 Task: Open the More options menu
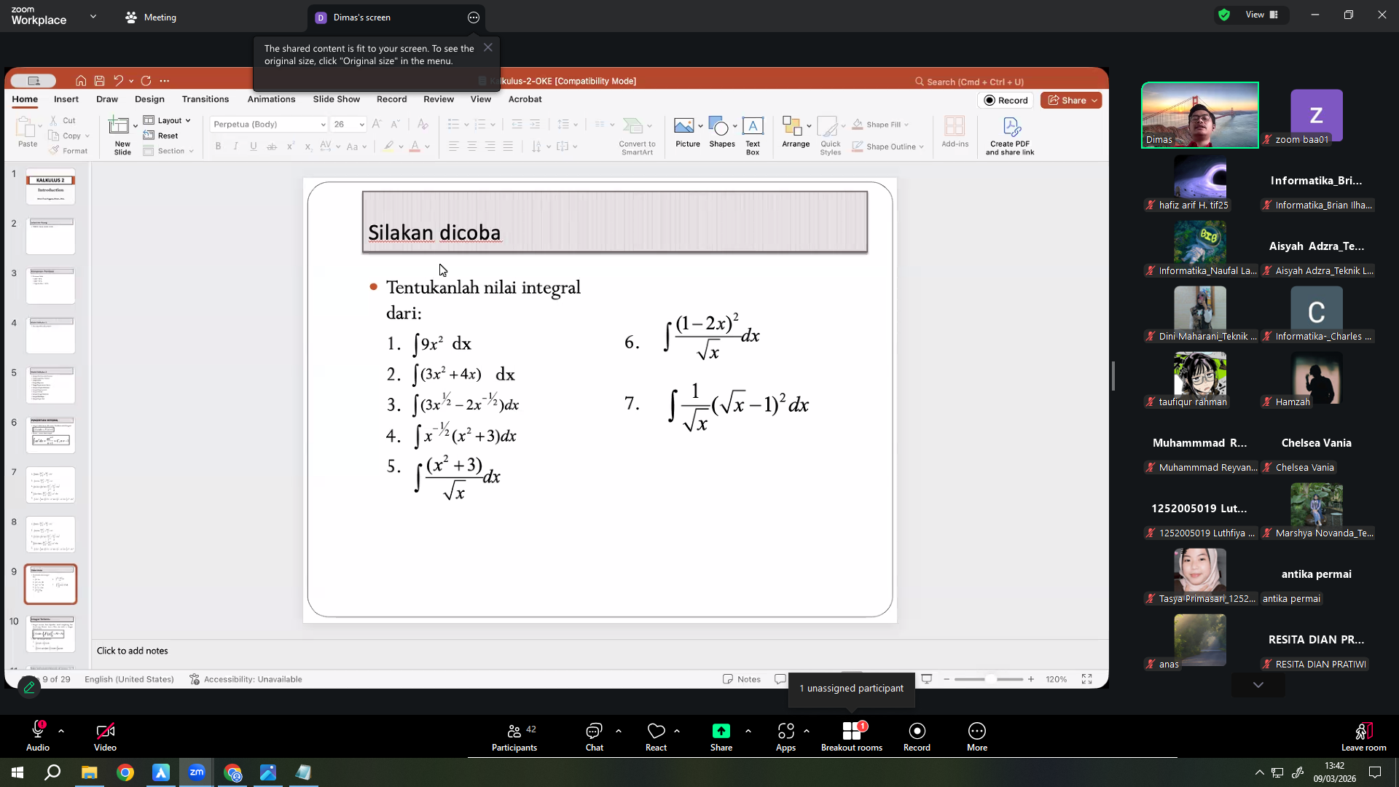(x=977, y=737)
